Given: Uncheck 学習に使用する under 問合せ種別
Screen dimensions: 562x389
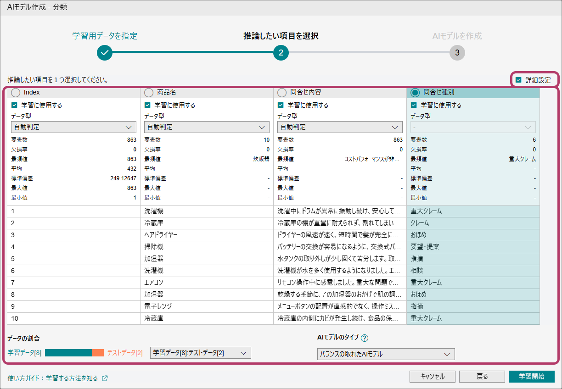Looking at the screenshot, I should [414, 105].
